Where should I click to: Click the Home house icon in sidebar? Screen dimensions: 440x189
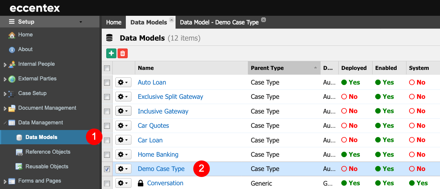tap(12, 35)
